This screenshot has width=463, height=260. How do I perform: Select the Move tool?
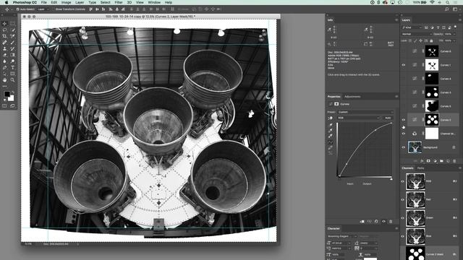[4, 24]
